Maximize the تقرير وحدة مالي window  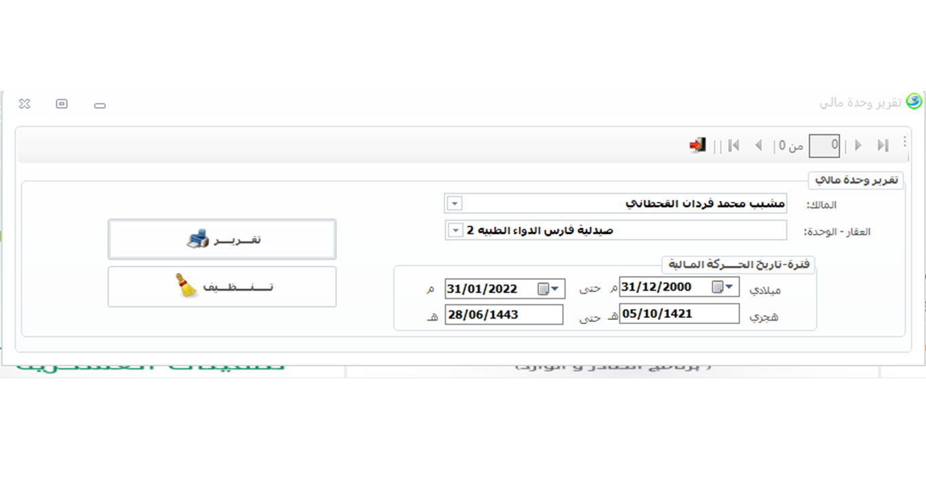pyautogui.click(x=62, y=104)
